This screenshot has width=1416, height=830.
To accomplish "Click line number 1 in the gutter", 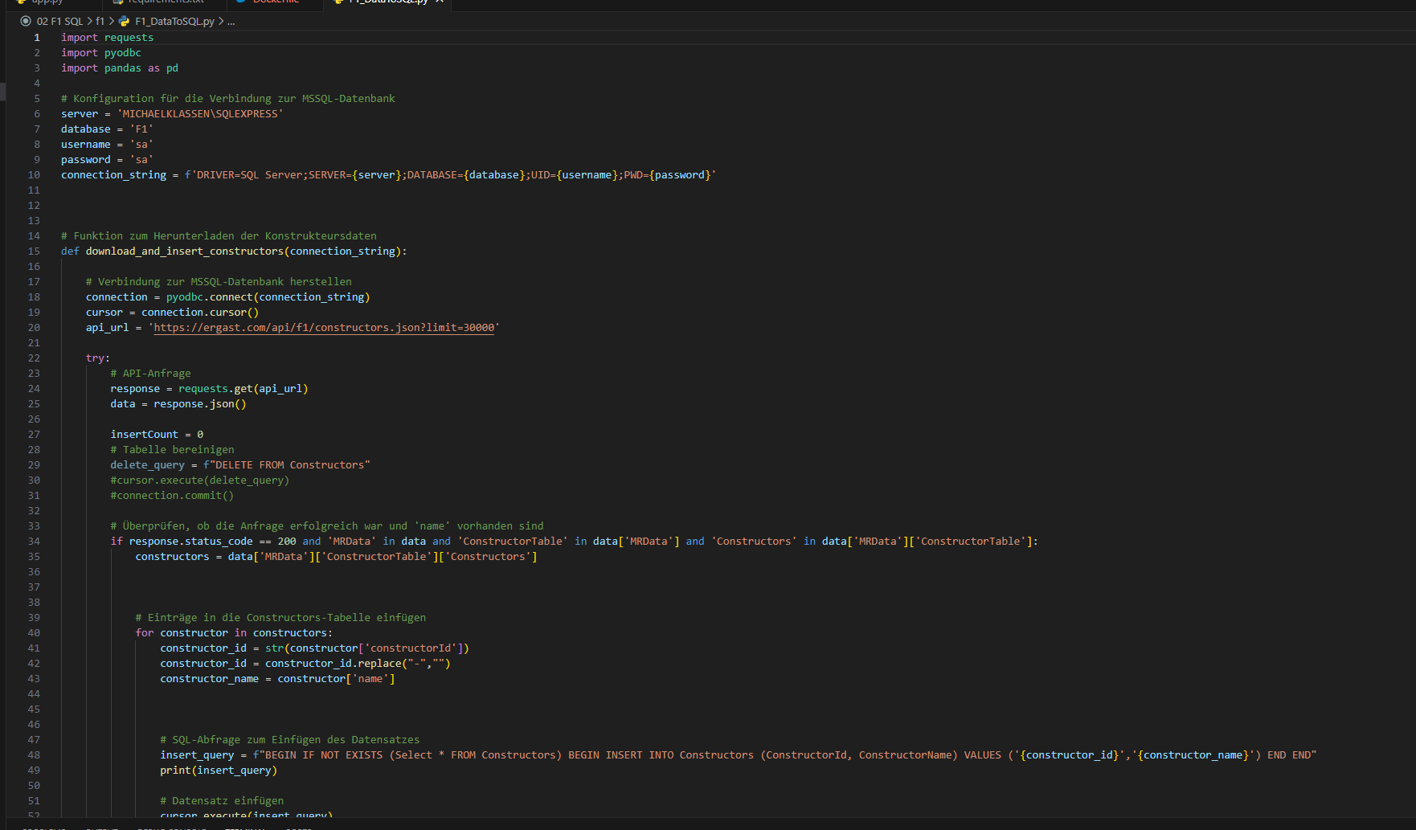I will pyautogui.click(x=37, y=38).
